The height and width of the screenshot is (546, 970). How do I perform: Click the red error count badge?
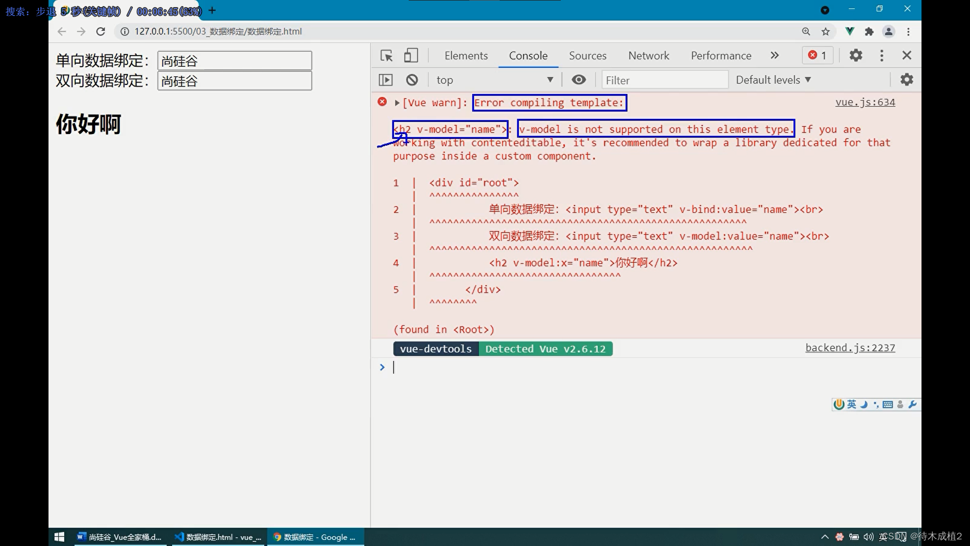coord(817,56)
